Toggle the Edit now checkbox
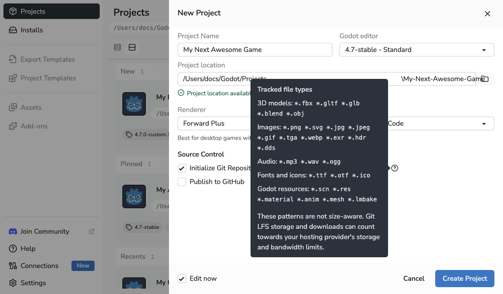 [x=182, y=279]
